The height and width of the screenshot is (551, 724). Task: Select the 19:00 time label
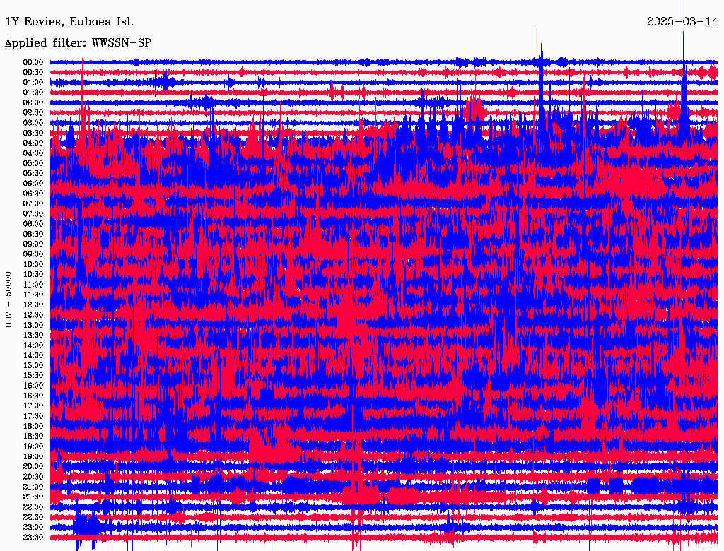click(33, 446)
